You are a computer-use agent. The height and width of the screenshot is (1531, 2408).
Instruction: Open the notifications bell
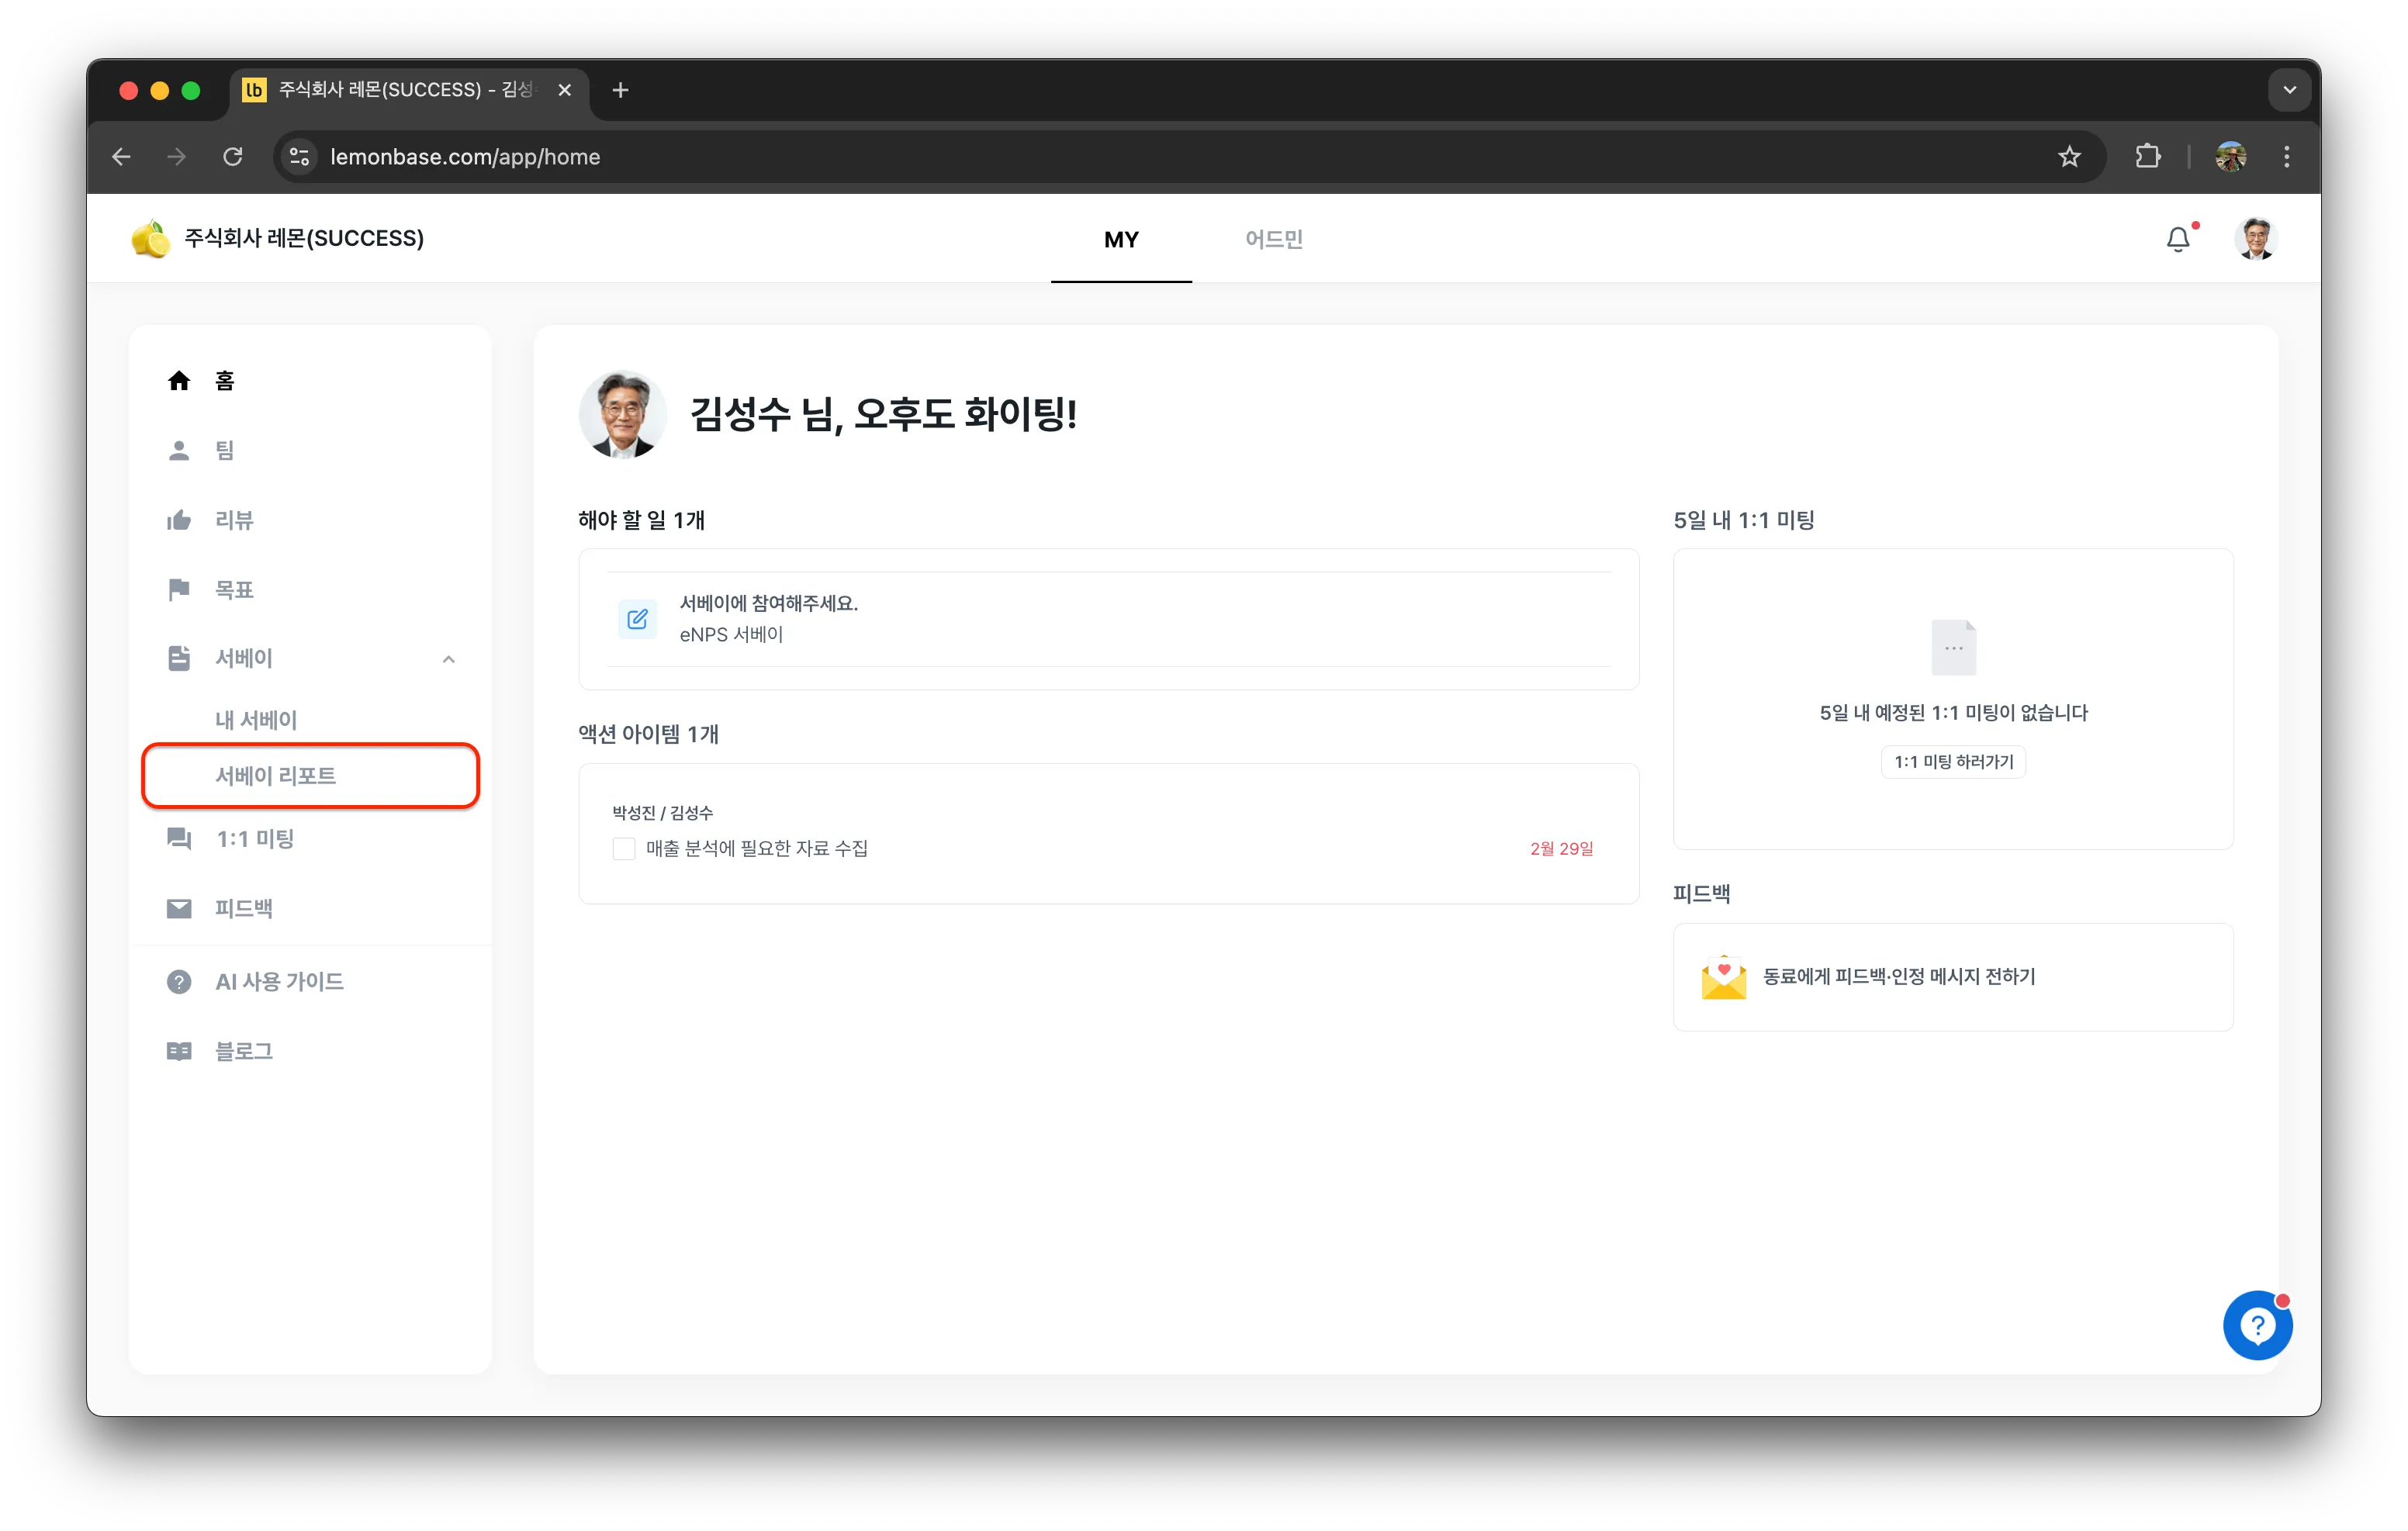pyautogui.click(x=2178, y=239)
